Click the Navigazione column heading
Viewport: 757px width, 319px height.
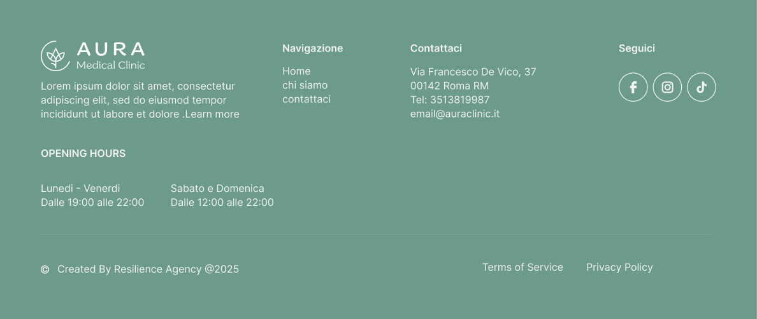pyautogui.click(x=313, y=48)
